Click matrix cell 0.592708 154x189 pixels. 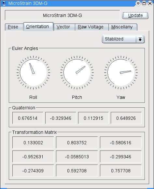coord(77,171)
